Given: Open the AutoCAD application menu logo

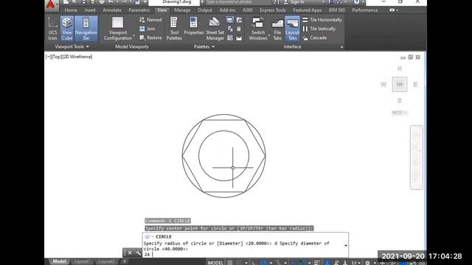Looking at the screenshot, I should click(51, 5).
